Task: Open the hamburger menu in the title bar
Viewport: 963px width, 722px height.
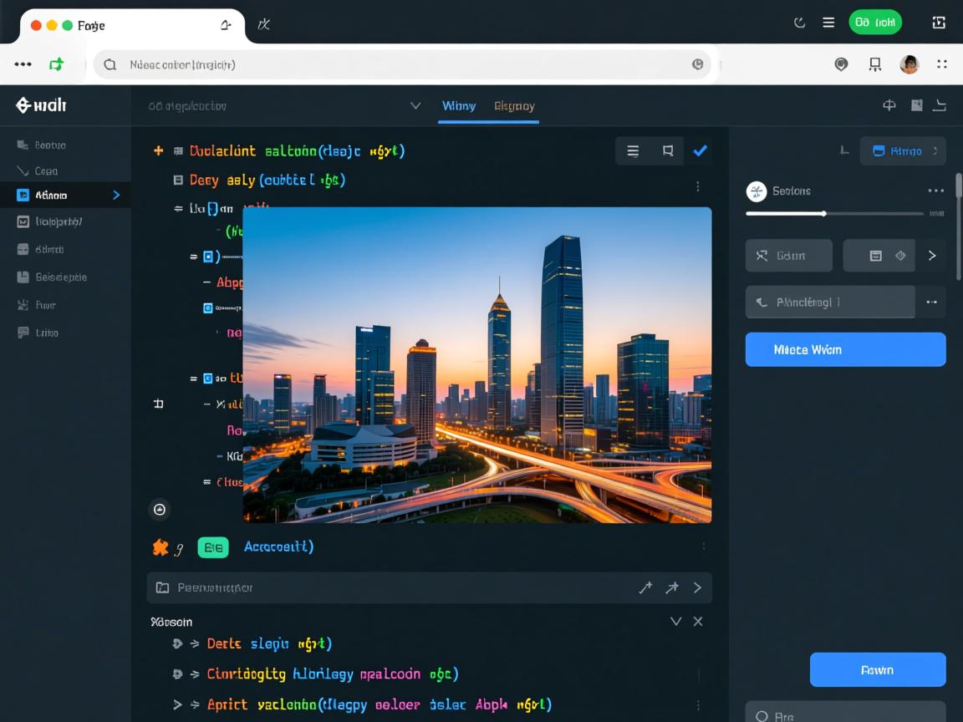Action: [x=828, y=23]
